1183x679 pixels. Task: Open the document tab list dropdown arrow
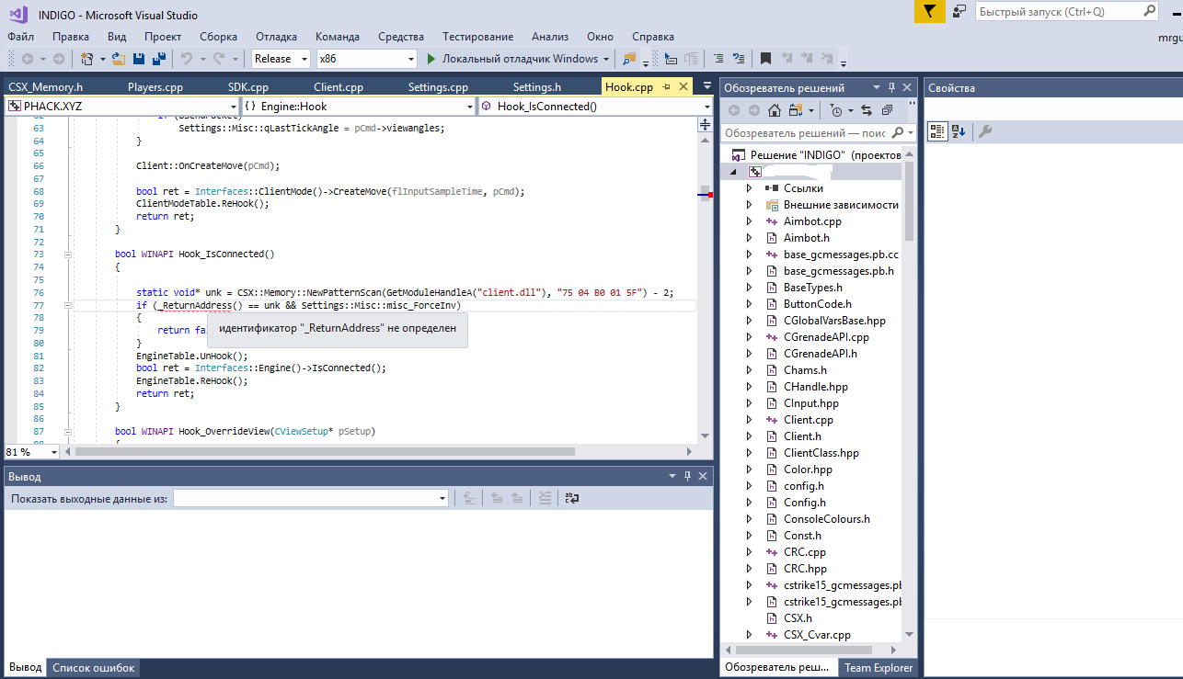point(706,87)
